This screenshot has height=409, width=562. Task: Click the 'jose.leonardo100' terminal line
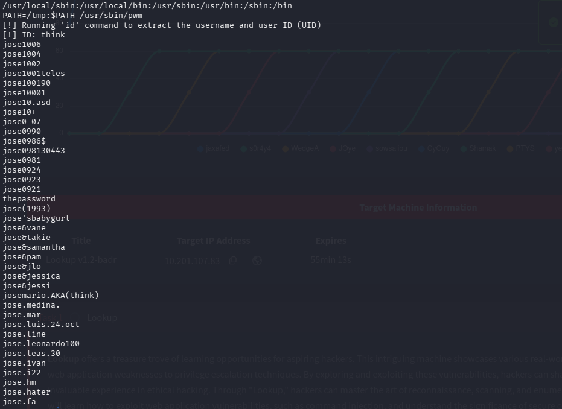41,344
